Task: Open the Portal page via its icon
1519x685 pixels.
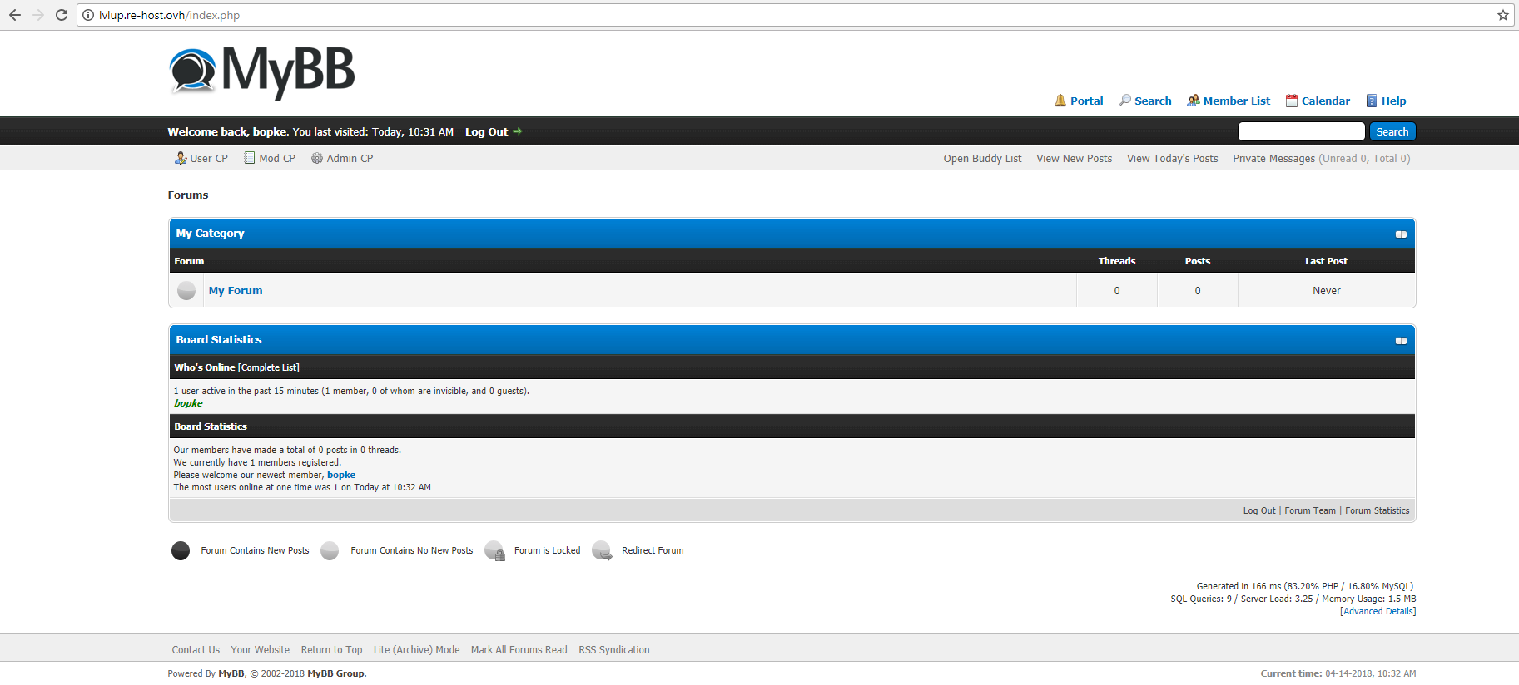Action: (x=1060, y=101)
